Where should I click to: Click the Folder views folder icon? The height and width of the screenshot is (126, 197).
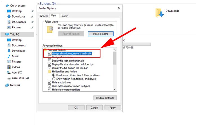(50, 29)
